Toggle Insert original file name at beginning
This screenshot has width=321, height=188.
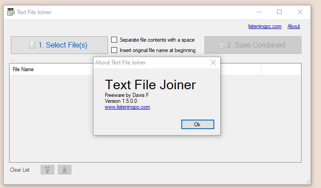[x=114, y=50]
